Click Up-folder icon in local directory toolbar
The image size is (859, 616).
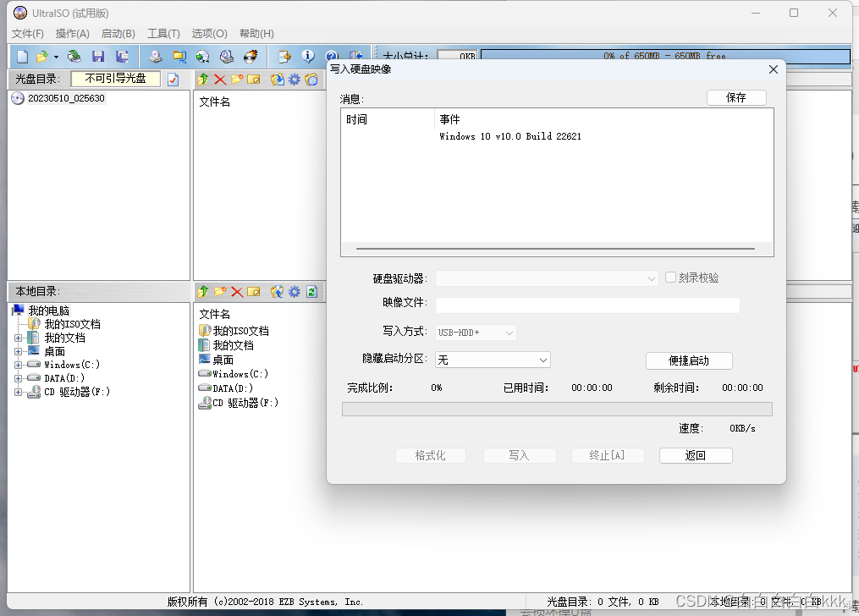pos(203,292)
